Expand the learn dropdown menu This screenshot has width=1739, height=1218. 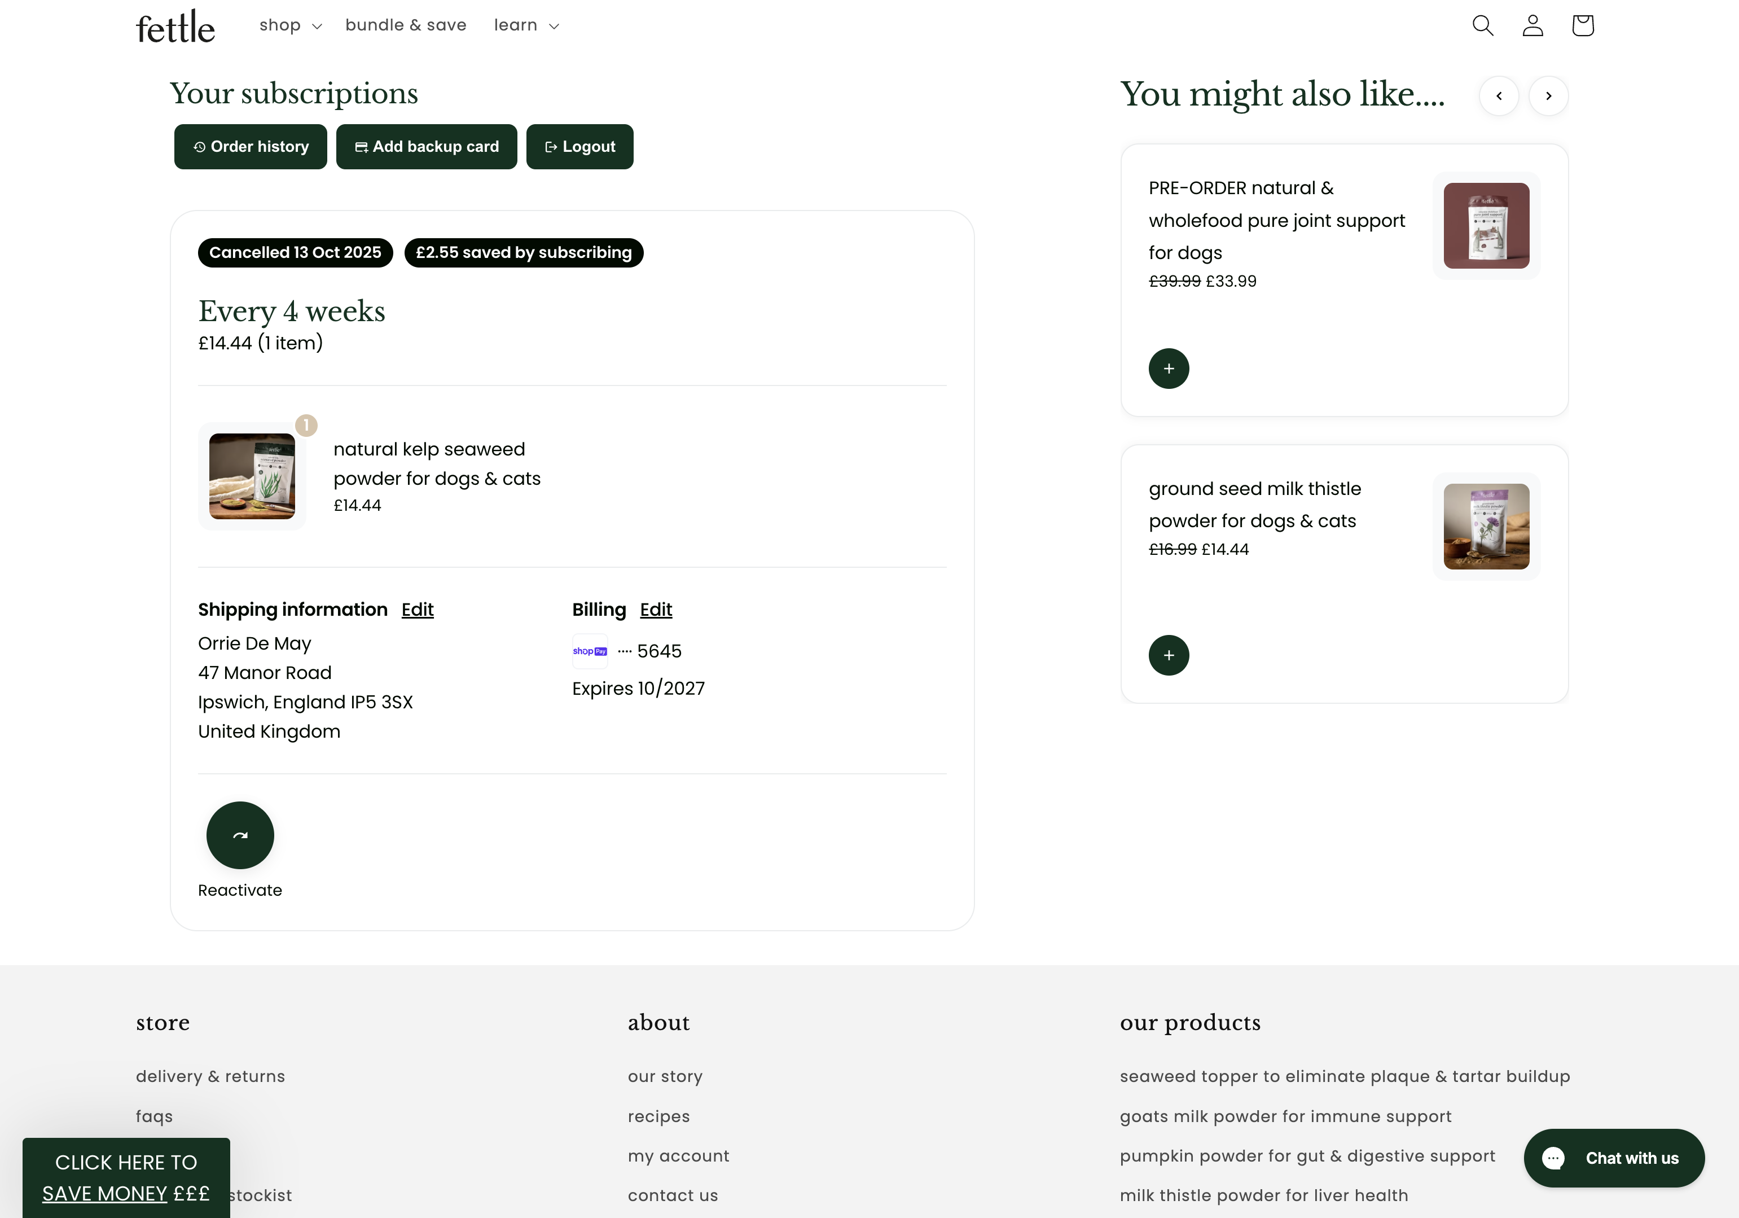click(526, 25)
